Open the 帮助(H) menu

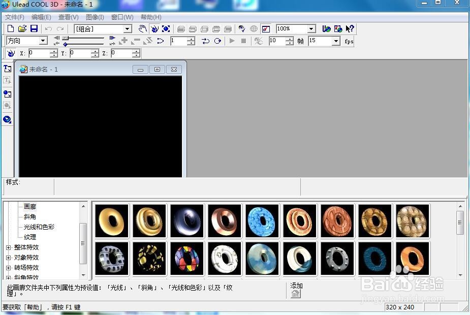tap(151, 17)
